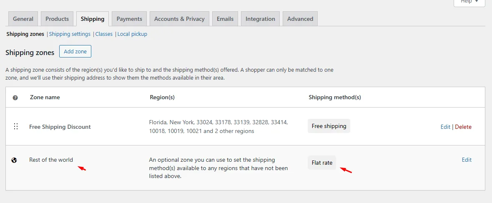Delete the Free Shipping Discount zone
The height and width of the screenshot is (203, 492).
463,127
